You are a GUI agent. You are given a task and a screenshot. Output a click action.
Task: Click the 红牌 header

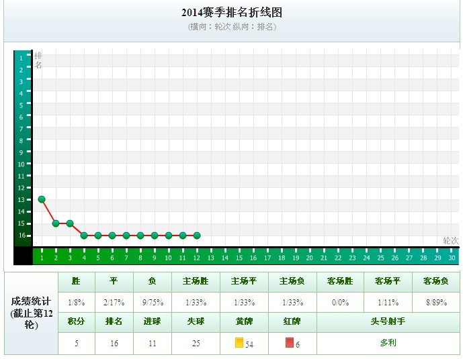click(292, 321)
